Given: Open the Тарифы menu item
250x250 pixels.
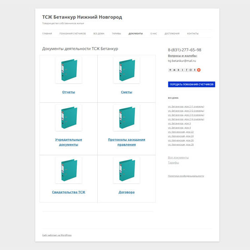Looking at the screenshot, I should [x=116, y=34].
